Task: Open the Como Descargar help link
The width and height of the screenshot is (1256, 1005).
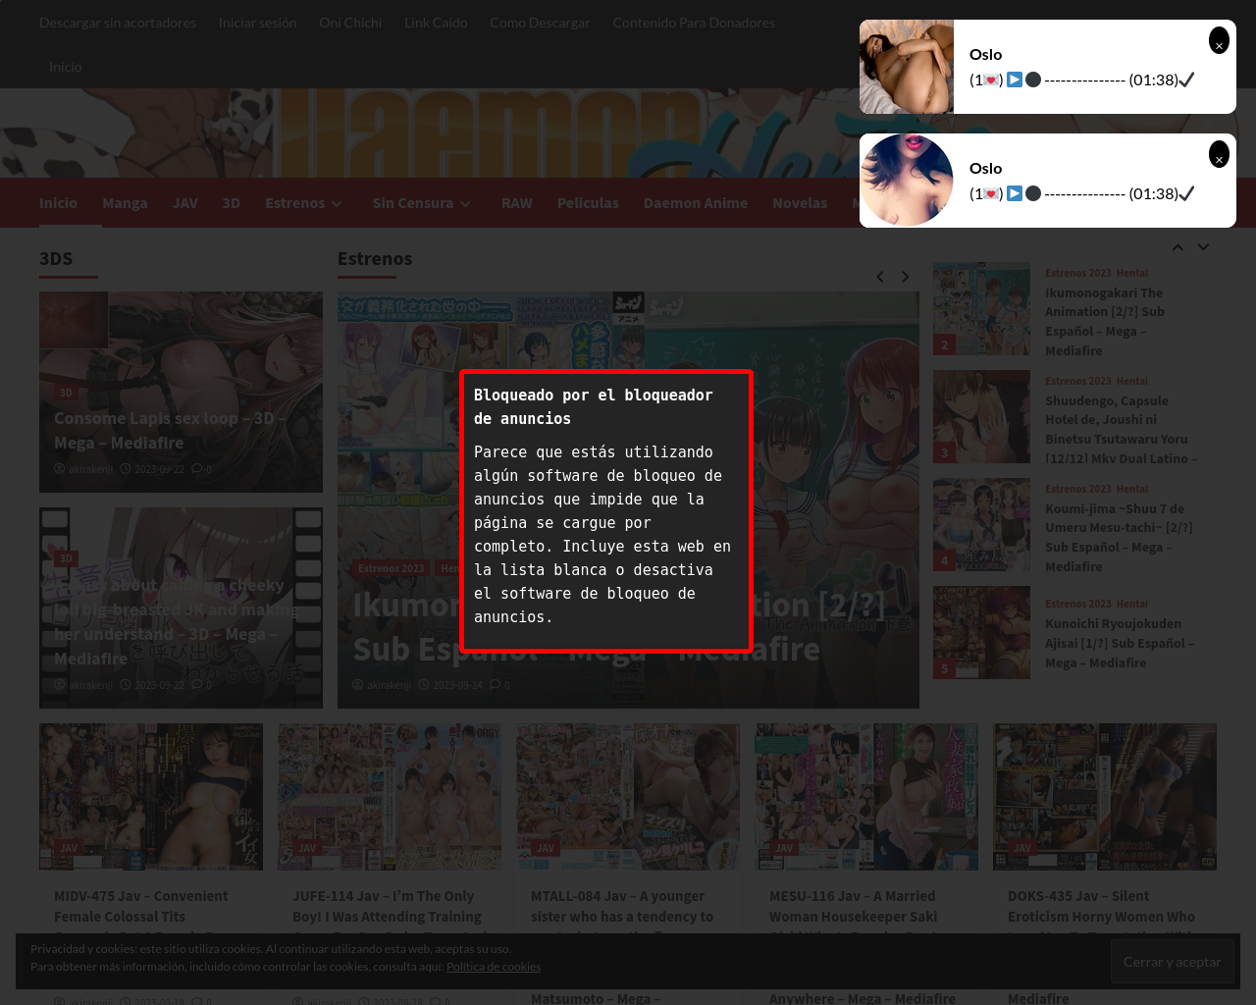Action: (x=540, y=23)
